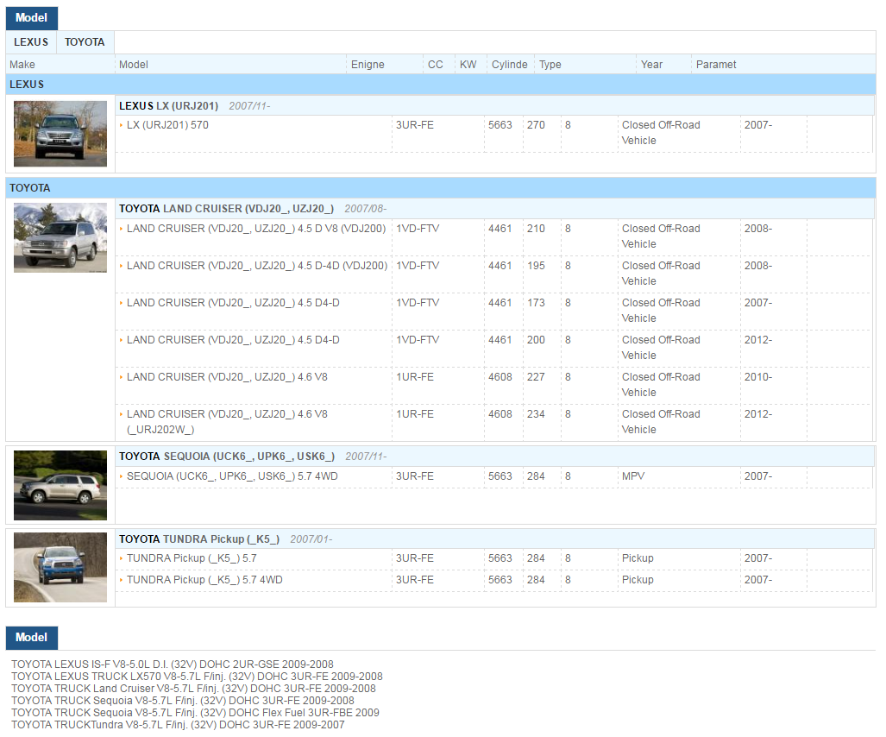
Task: Open the Sequoia thumbnail photo
Action: [60, 485]
